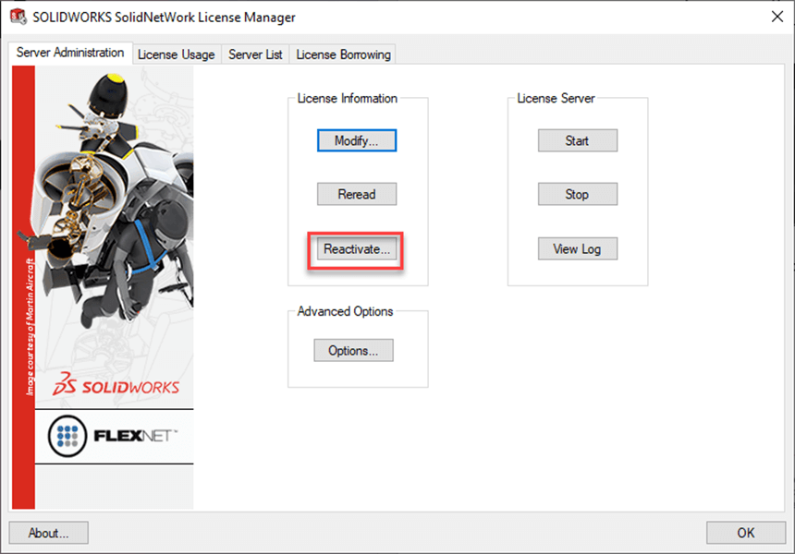Screen dimensions: 795x554
Task: Open Advanced Options via the Options button
Action: click(x=356, y=350)
